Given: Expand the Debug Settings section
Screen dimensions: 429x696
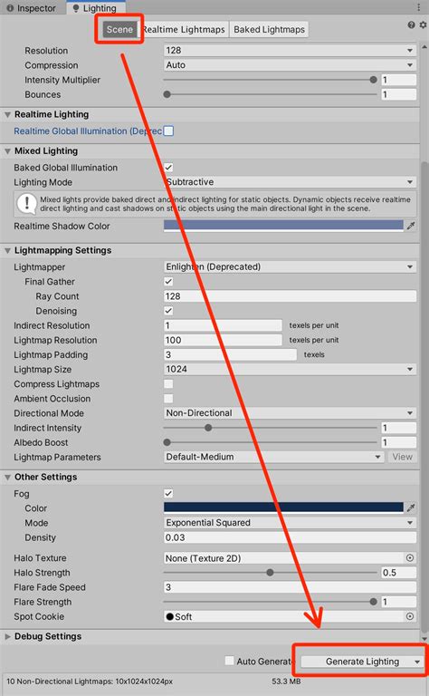Looking at the screenshot, I should 7,636.
